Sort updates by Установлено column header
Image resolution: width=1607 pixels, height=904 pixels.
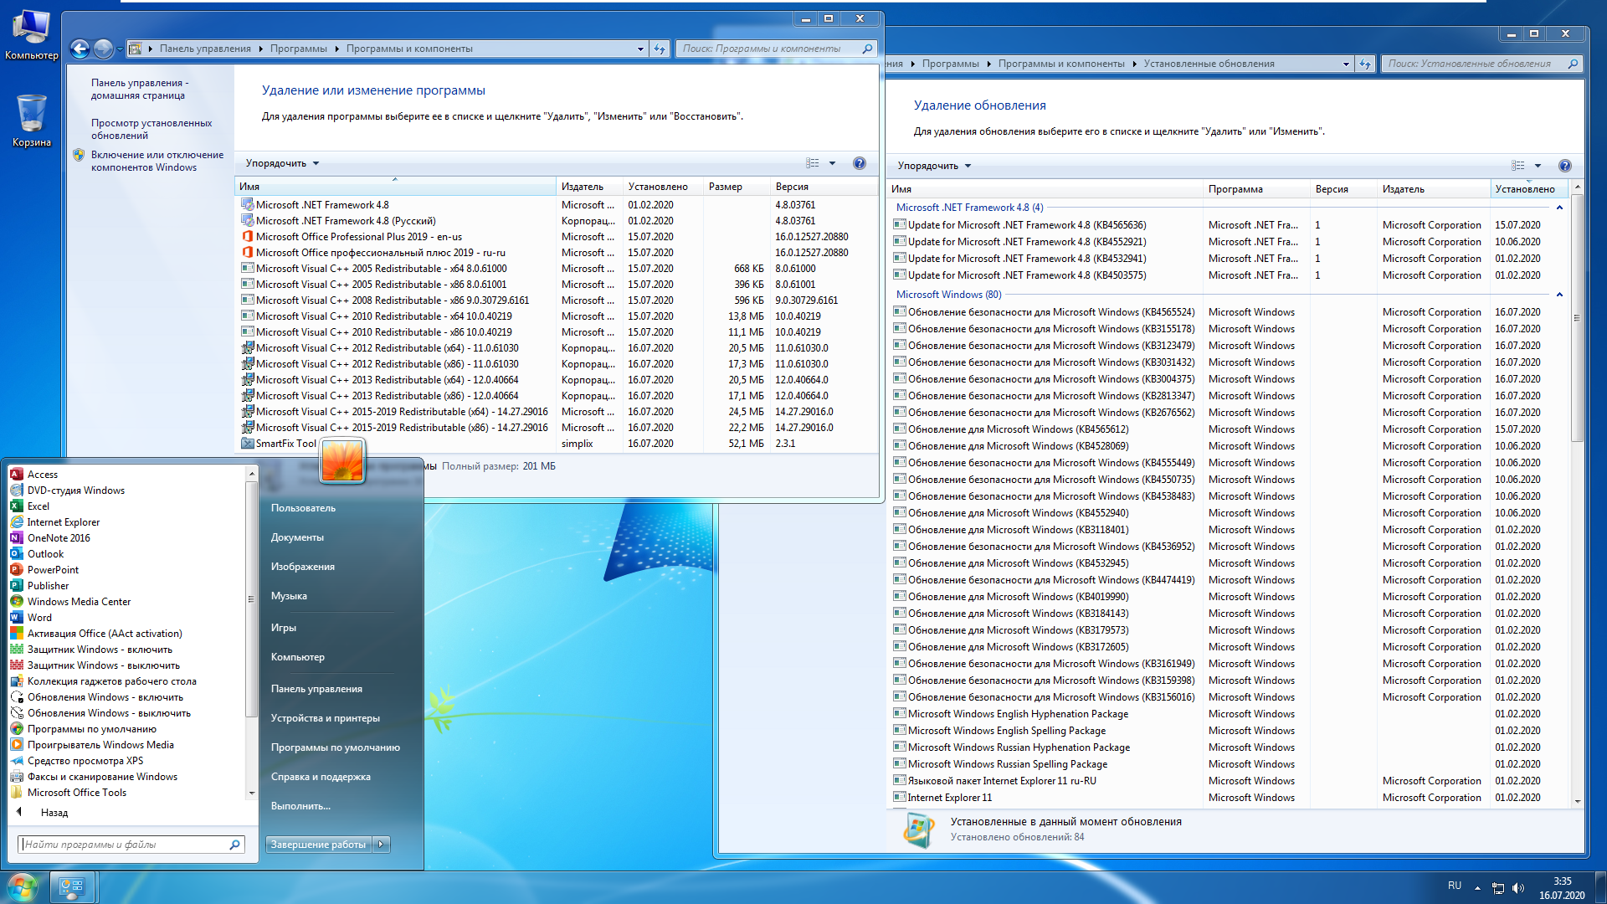1527,189
